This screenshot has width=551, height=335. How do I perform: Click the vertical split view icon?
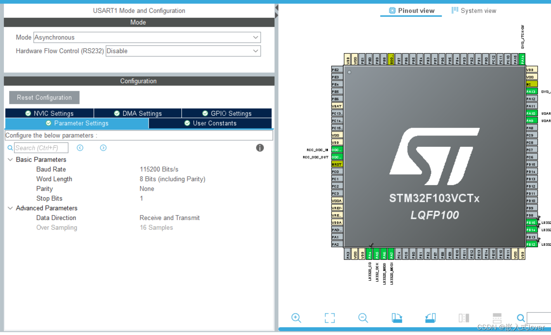(464, 318)
